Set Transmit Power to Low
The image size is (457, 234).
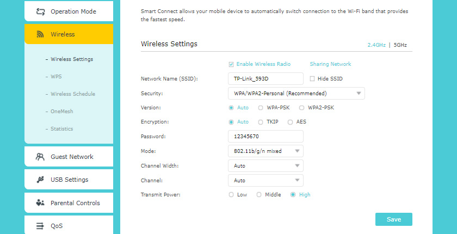(x=232, y=195)
